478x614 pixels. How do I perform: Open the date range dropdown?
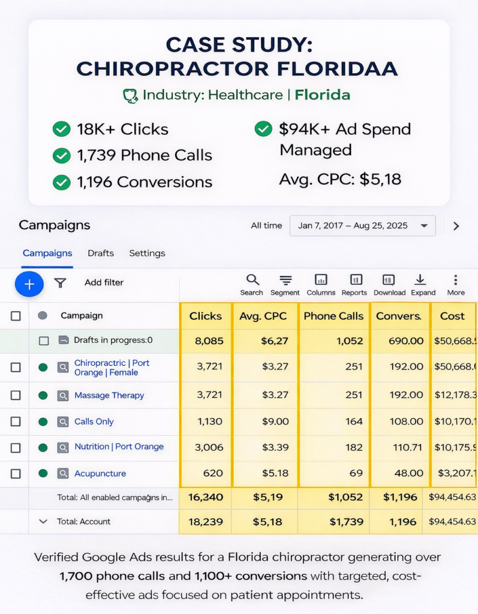coord(362,226)
